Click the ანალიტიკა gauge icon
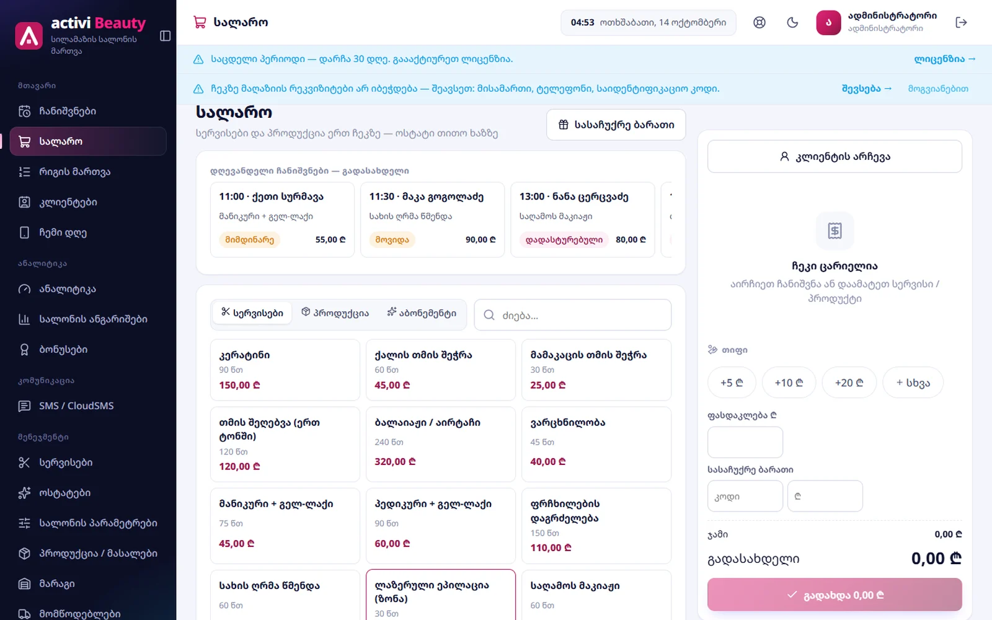 click(24, 289)
